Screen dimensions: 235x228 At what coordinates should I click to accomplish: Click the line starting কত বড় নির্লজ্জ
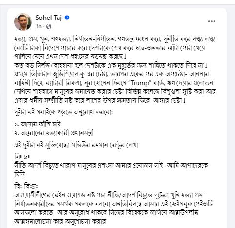coord(111,66)
